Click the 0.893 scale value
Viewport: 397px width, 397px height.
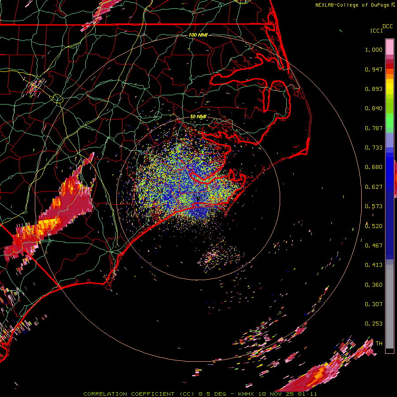(374, 89)
